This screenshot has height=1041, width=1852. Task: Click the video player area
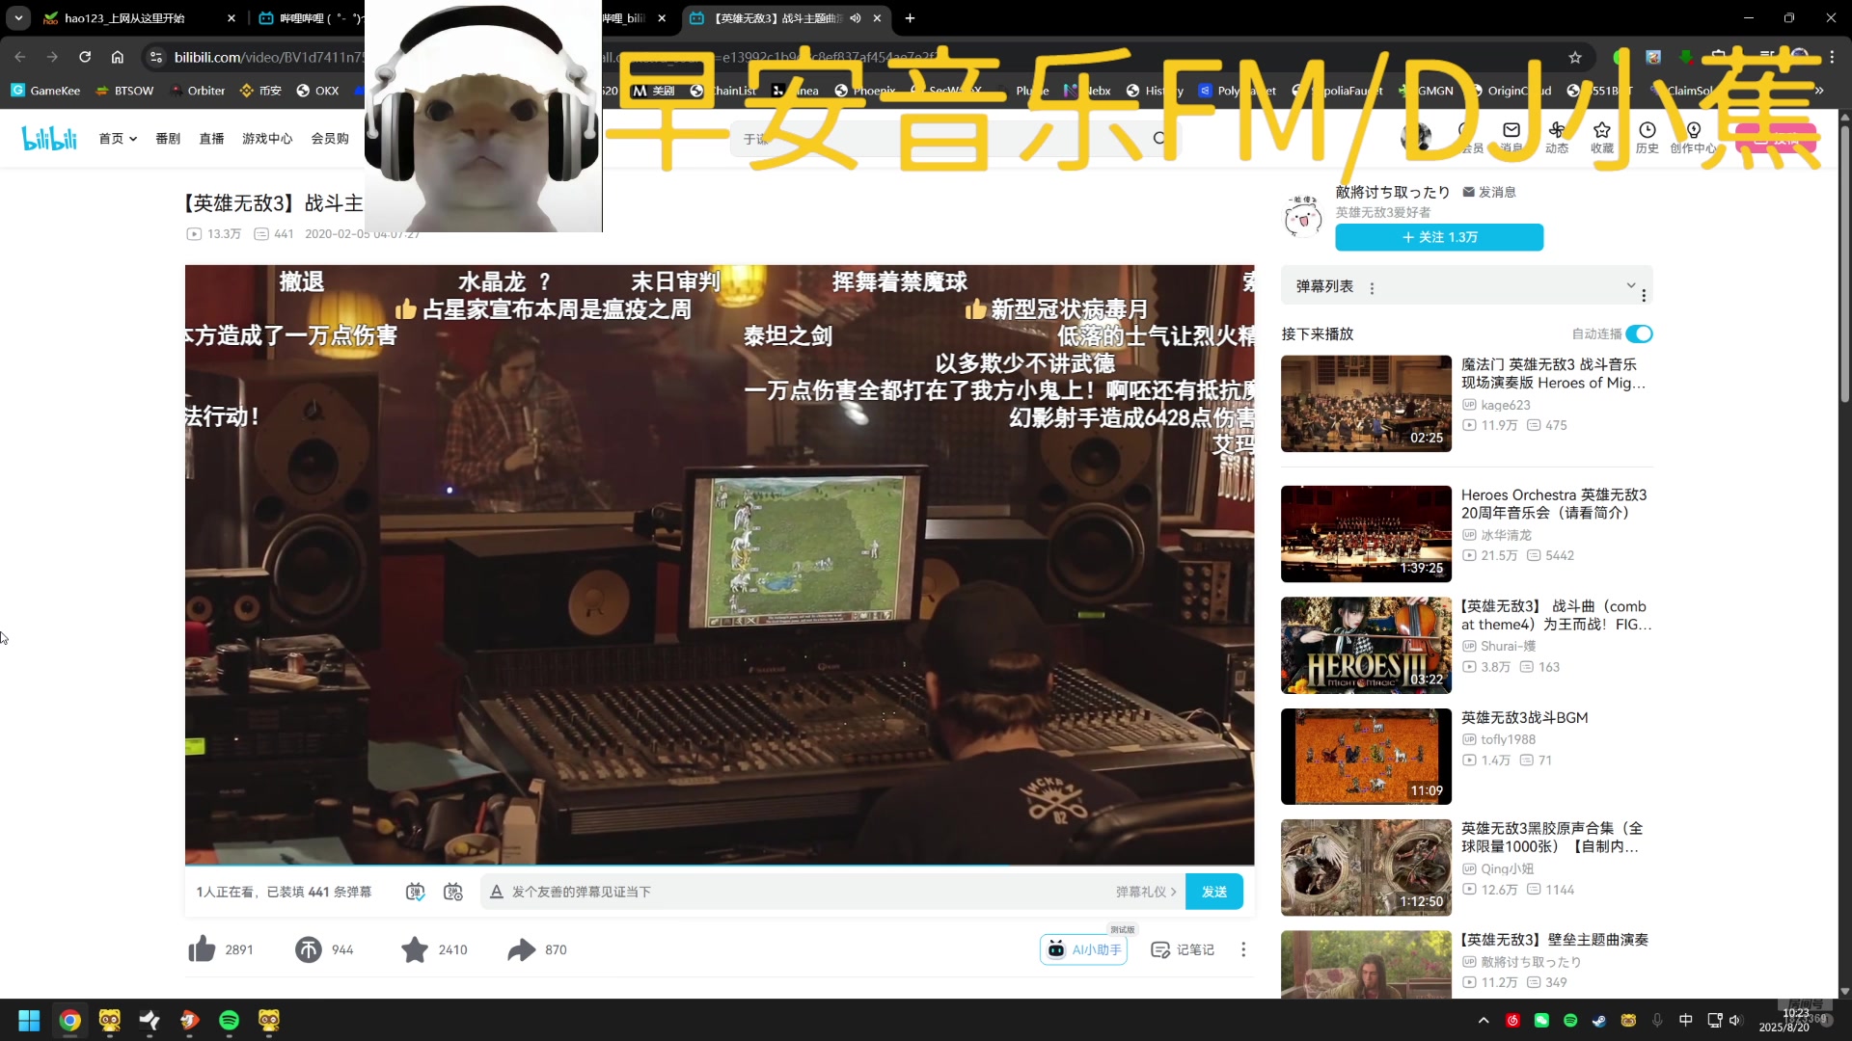(x=720, y=565)
